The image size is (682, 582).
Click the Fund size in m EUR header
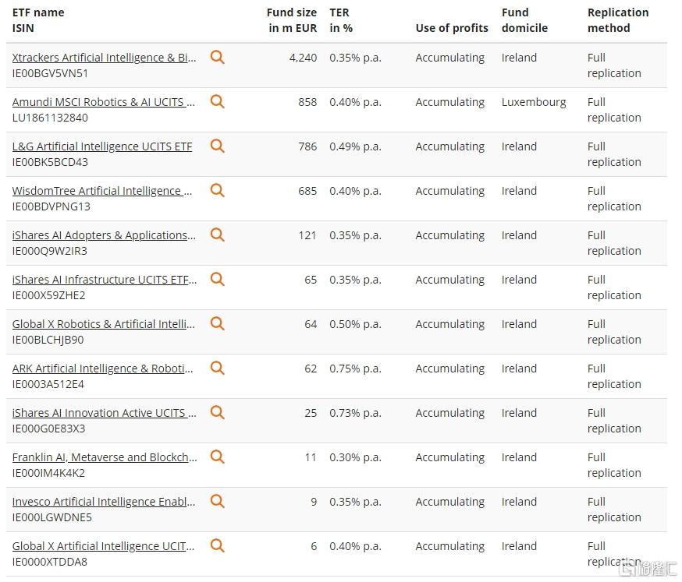pyautogui.click(x=292, y=20)
